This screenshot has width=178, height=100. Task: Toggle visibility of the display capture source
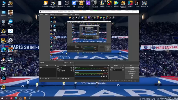tap(71, 71)
